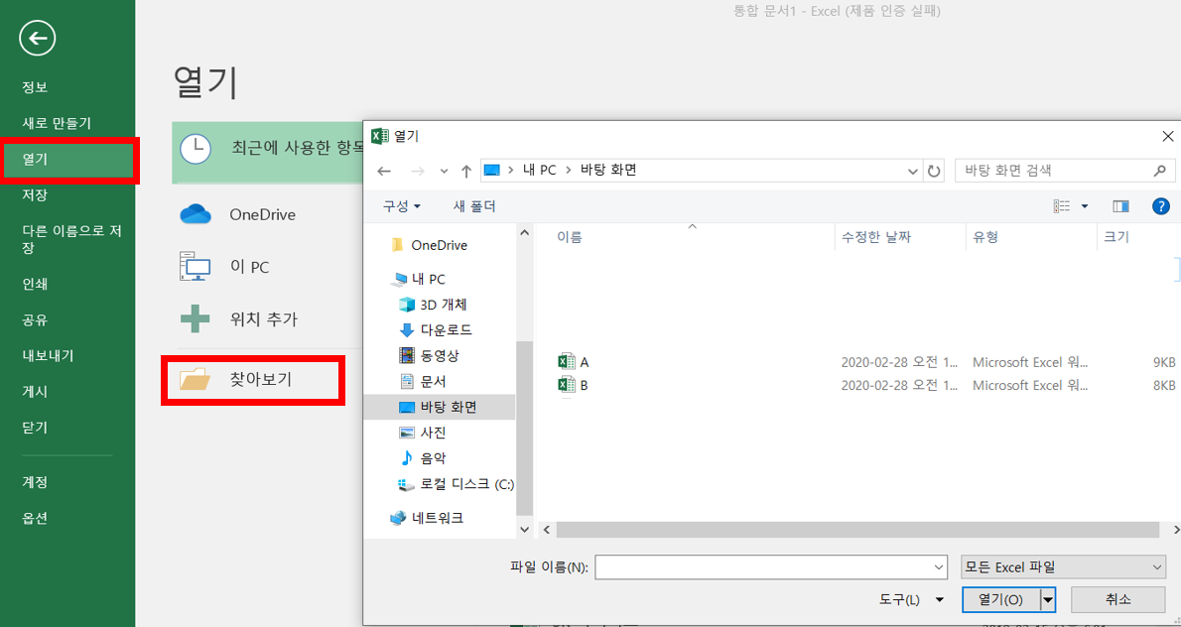Select 네트워크 in the navigation tree
This screenshot has height=627, width=1181.
point(427,518)
